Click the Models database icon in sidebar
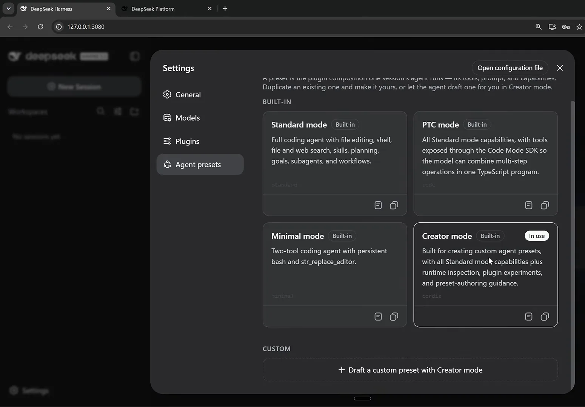 167,118
